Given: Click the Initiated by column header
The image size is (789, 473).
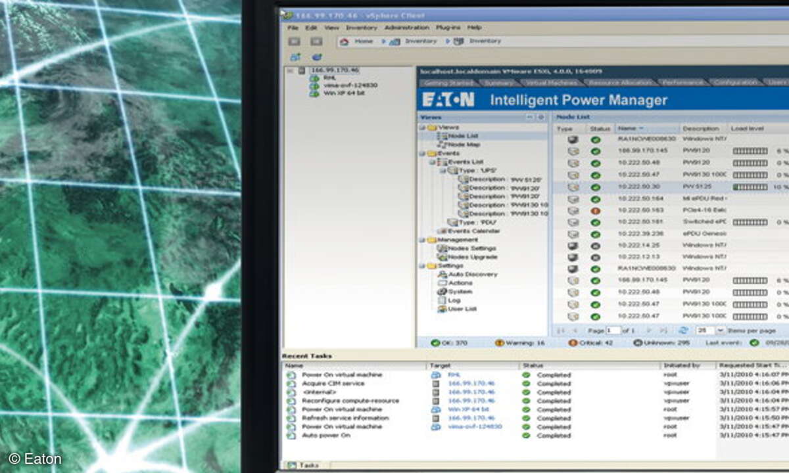Looking at the screenshot, I should pos(688,365).
